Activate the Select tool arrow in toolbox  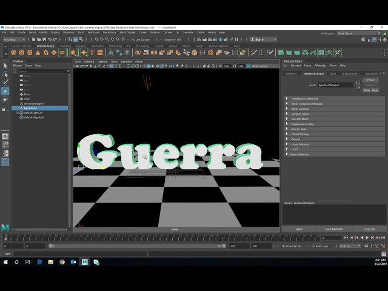tap(5, 65)
